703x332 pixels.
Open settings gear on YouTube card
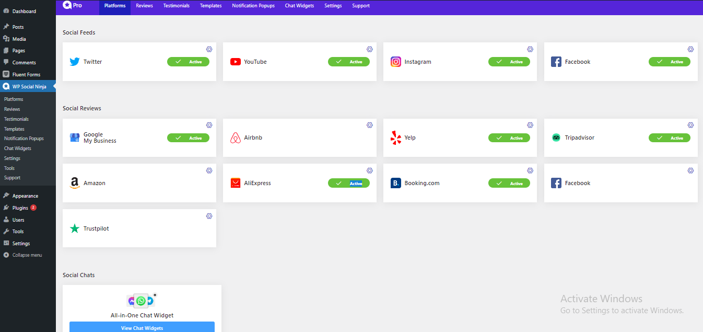[x=369, y=49]
